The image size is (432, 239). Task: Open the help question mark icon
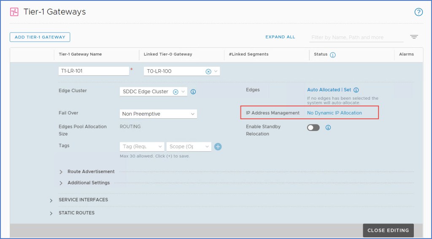418,12
